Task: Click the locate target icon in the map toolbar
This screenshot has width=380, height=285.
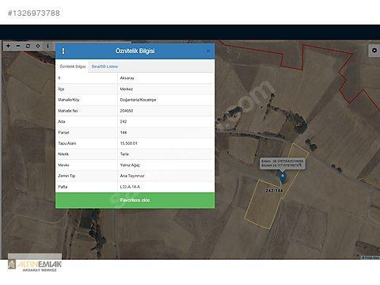Action: [x=38, y=46]
